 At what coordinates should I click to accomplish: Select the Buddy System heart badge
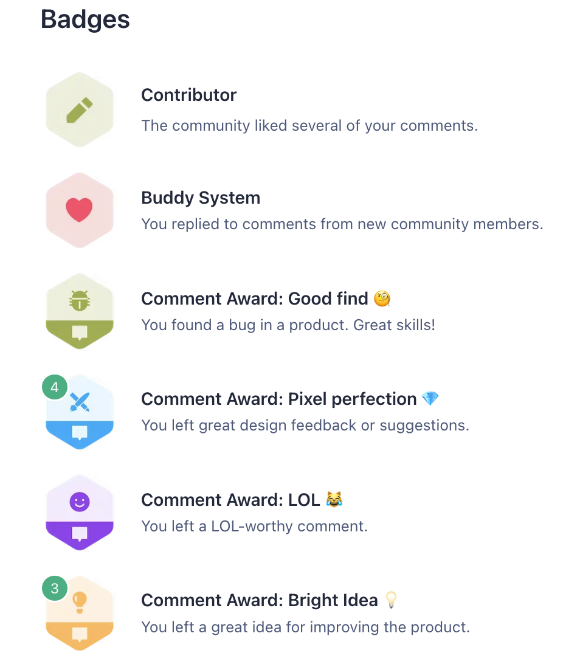point(80,210)
